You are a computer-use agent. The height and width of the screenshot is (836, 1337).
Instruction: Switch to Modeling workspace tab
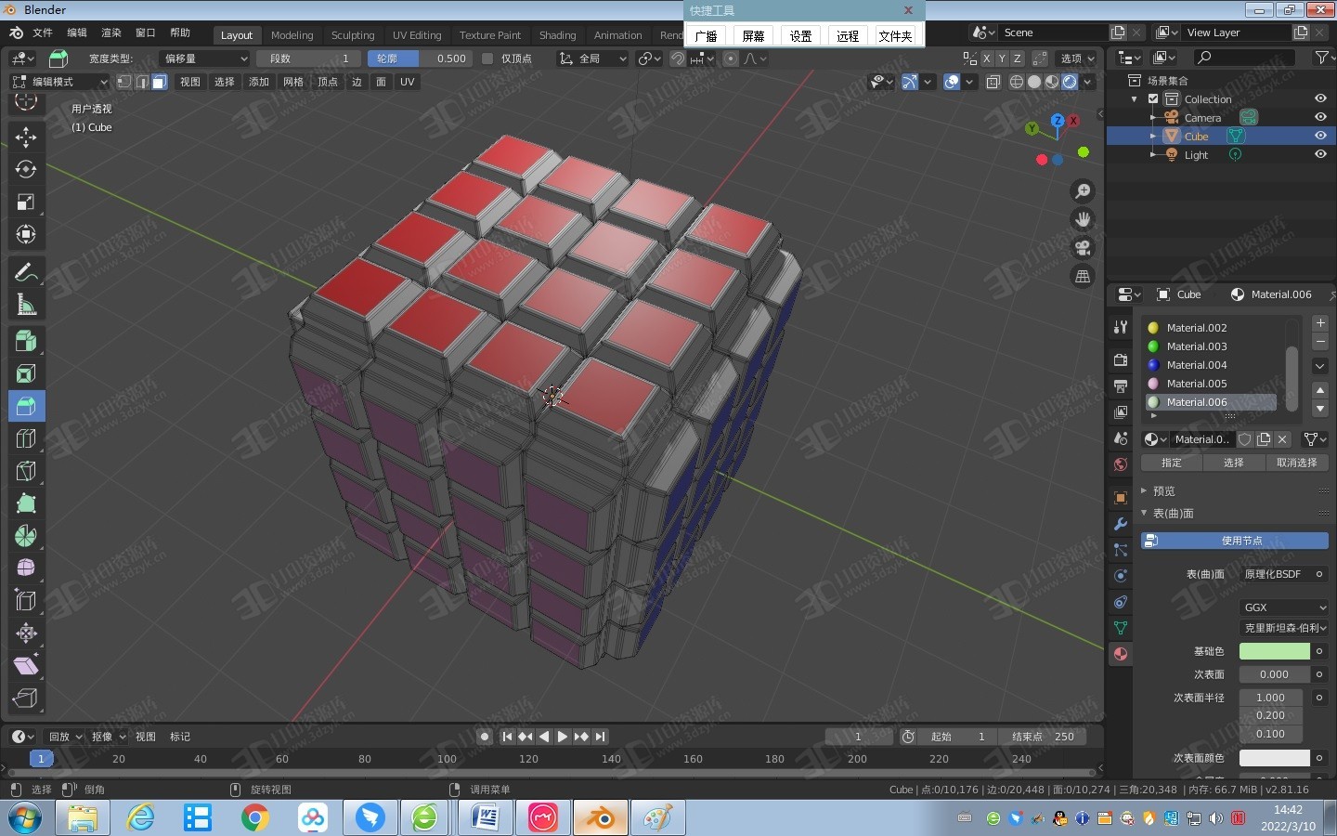tap(292, 35)
